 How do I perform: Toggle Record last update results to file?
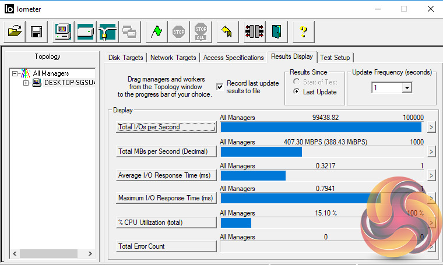click(220, 87)
